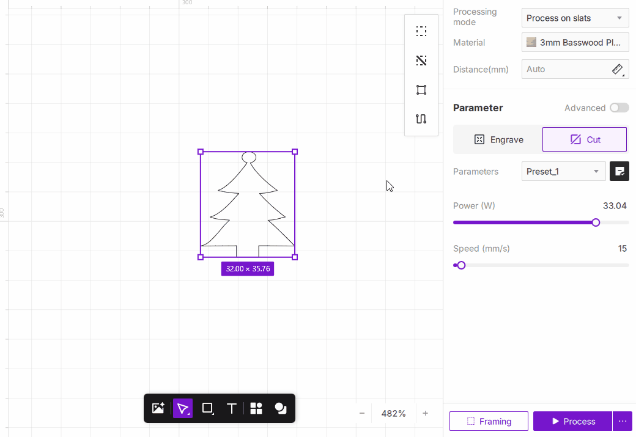636x437 pixels.
Task: Open the four-square shapes library icon
Action: 256,408
